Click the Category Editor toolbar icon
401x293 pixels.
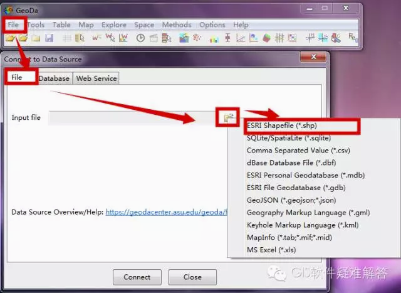click(167, 38)
